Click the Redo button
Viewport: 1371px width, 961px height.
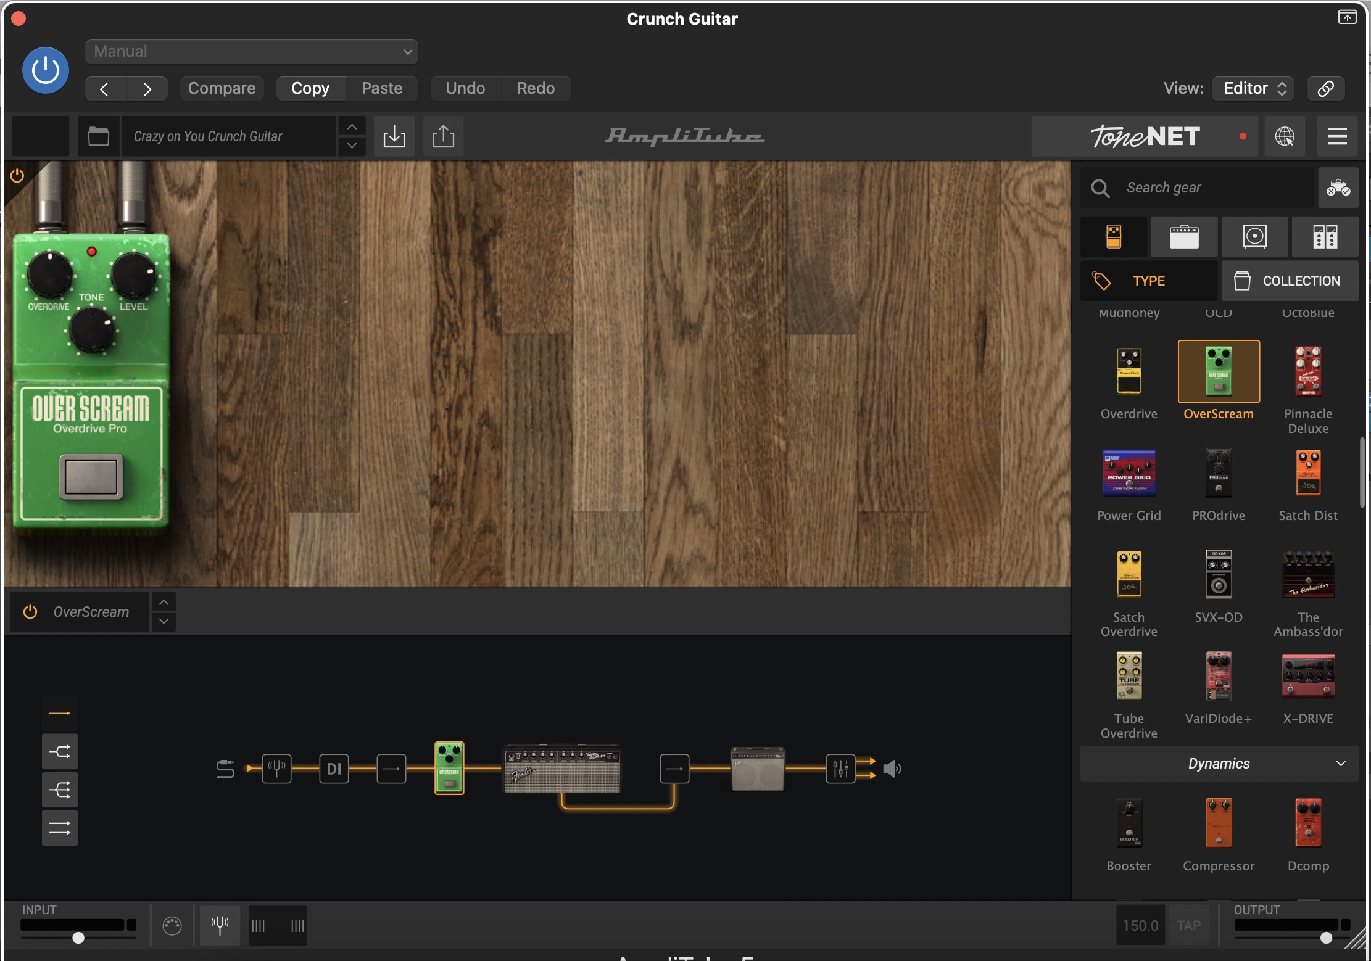[536, 88]
